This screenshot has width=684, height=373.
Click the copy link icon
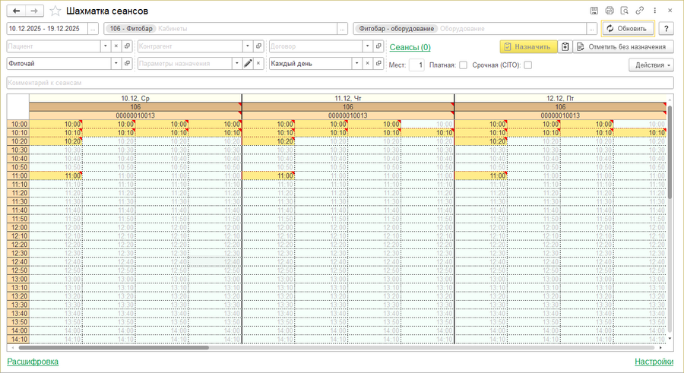click(640, 11)
